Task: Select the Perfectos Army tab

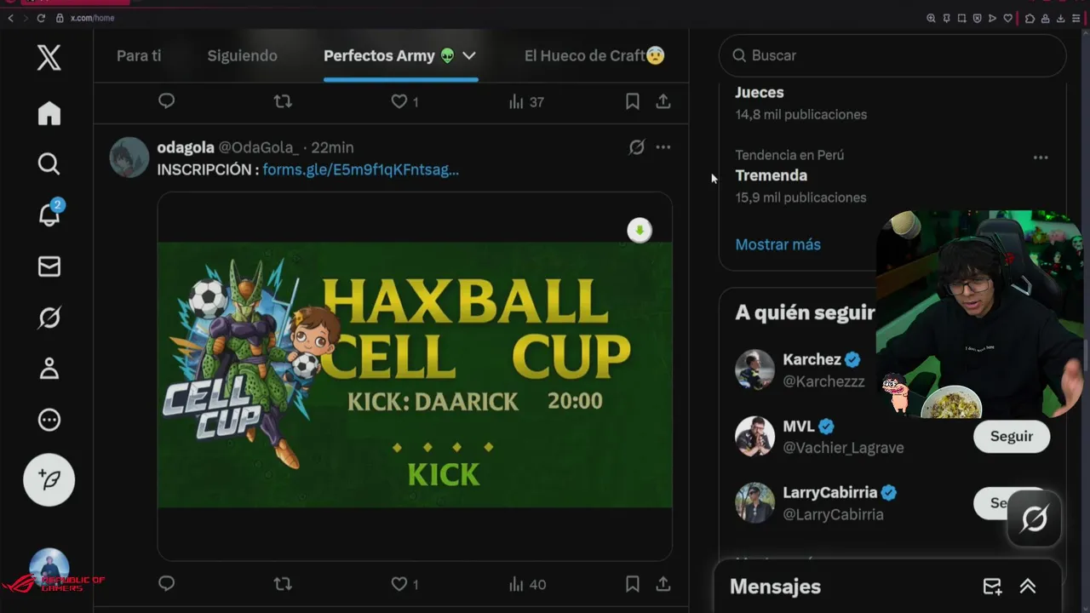Action: pos(389,55)
